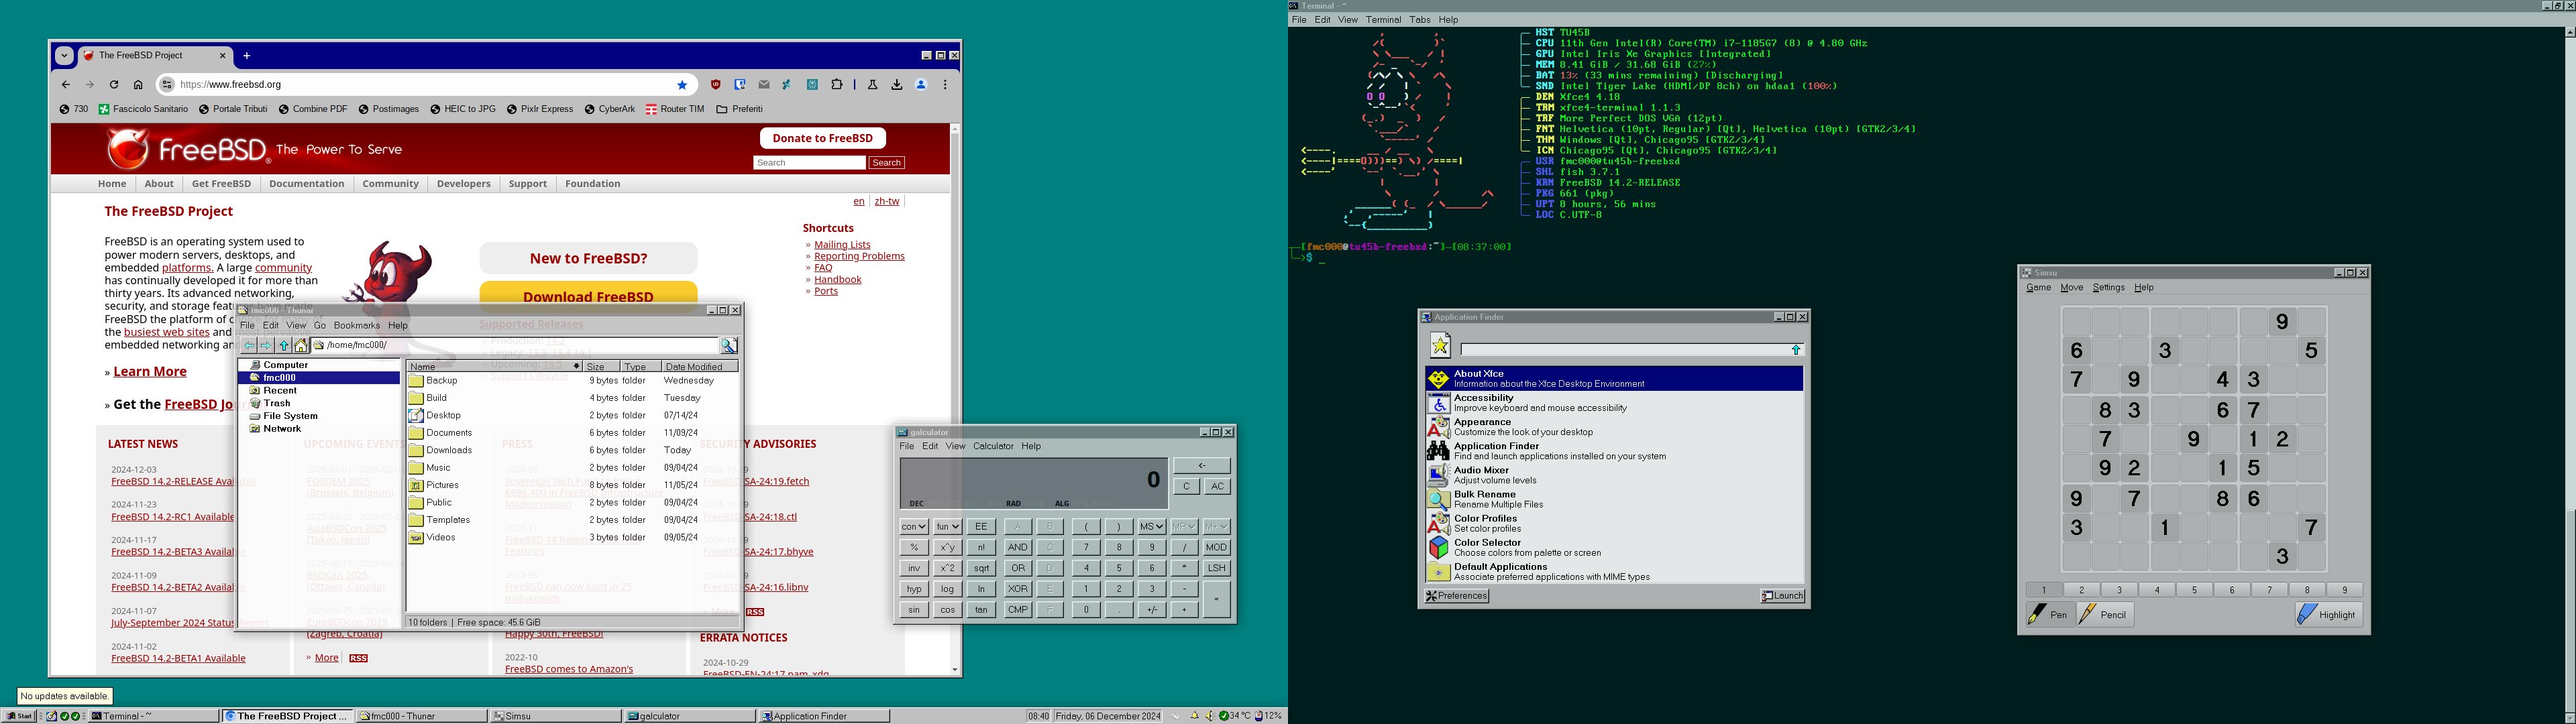This screenshot has width=2576, height=724.
Task: Open the Simsu Game menu
Action: click(x=2038, y=288)
